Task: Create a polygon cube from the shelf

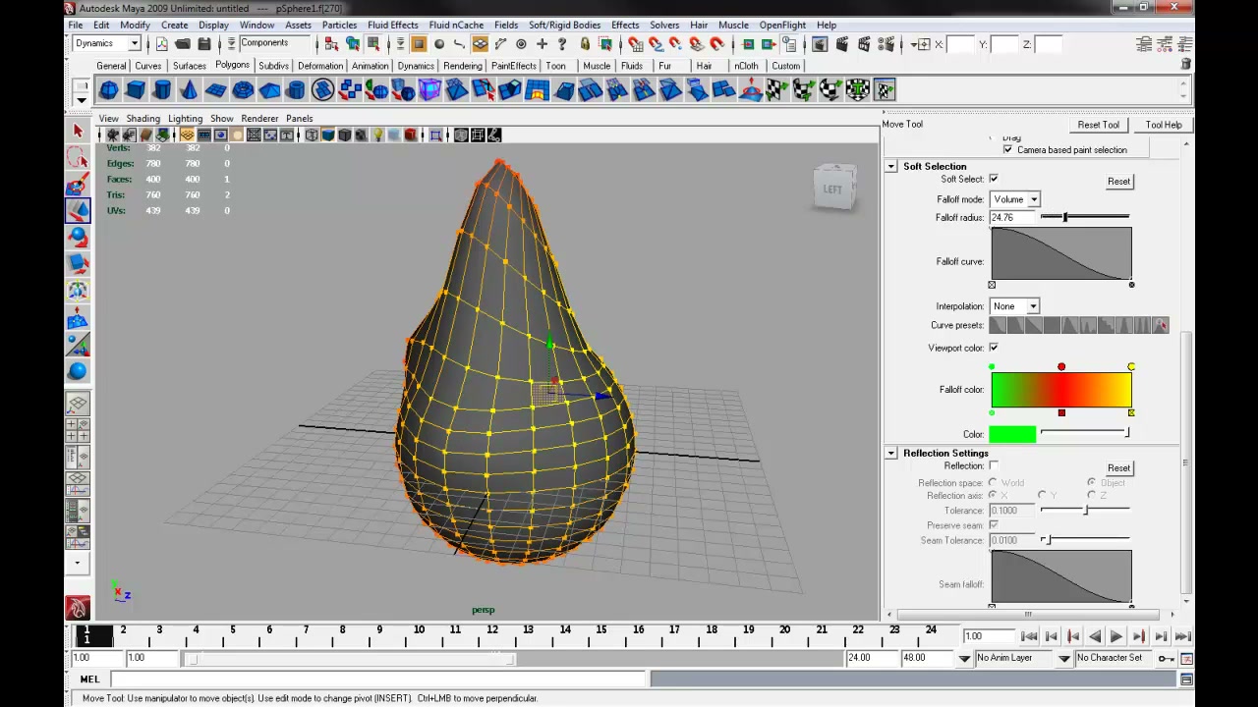Action: coord(136,90)
